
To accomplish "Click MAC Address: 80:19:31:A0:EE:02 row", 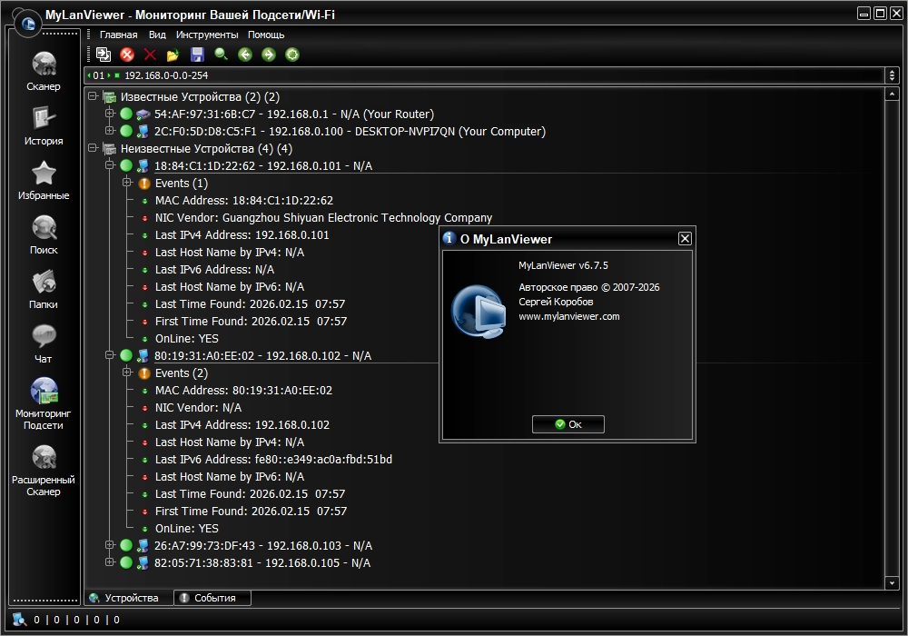I will 243,391.
